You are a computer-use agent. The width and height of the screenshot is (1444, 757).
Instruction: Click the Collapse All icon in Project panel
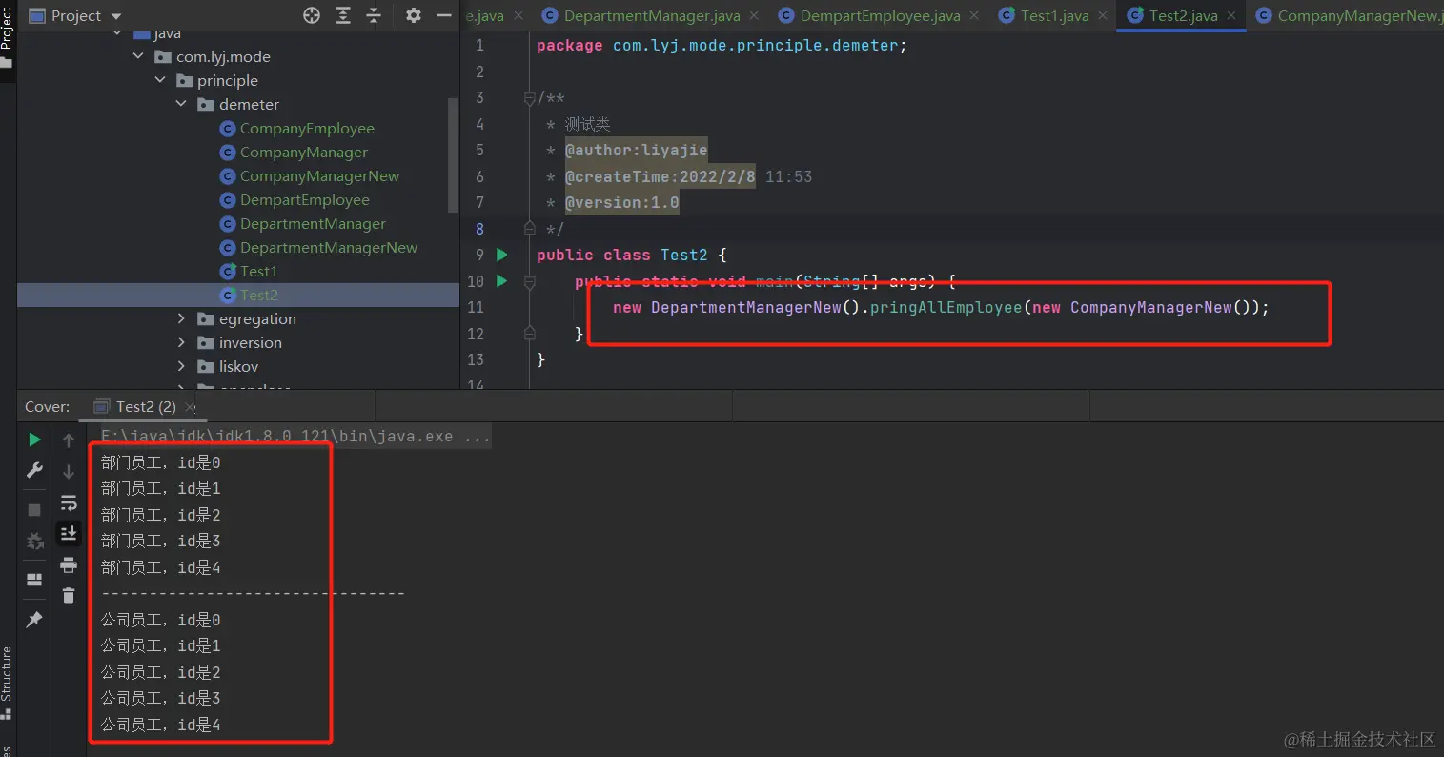[x=374, y=15]
